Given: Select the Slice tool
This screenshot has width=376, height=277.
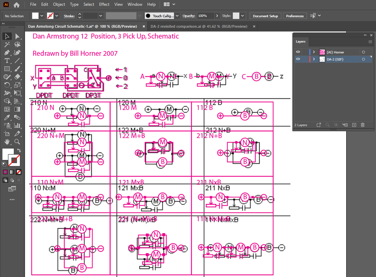Looking at the screenshot, I should (17, 134).
